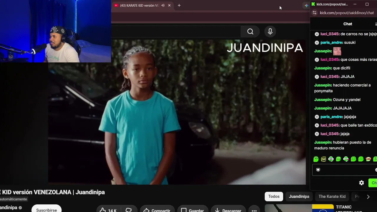Viewport: 377px width, 212px height.
Task: Click Jussepin's name on 'que dicifil' message
Action: point(323,68)
